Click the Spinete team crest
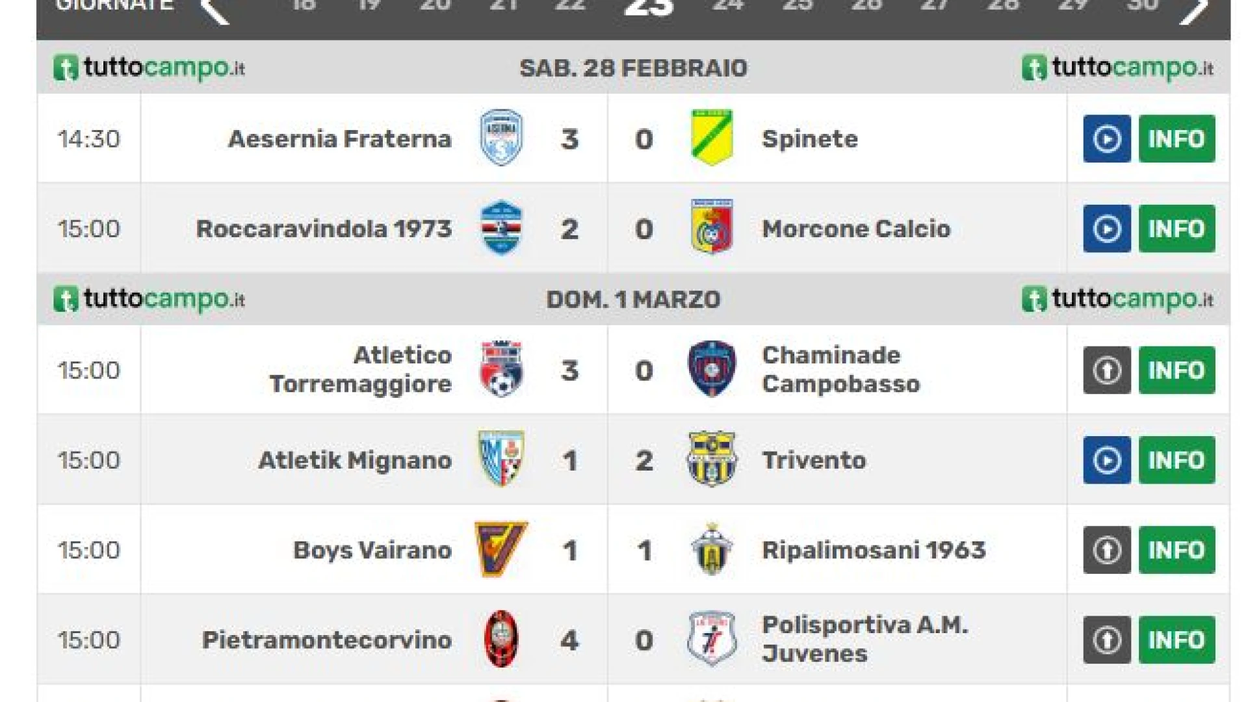Image resolution: width=1248 pixels, height=702 pixels. 712,138
